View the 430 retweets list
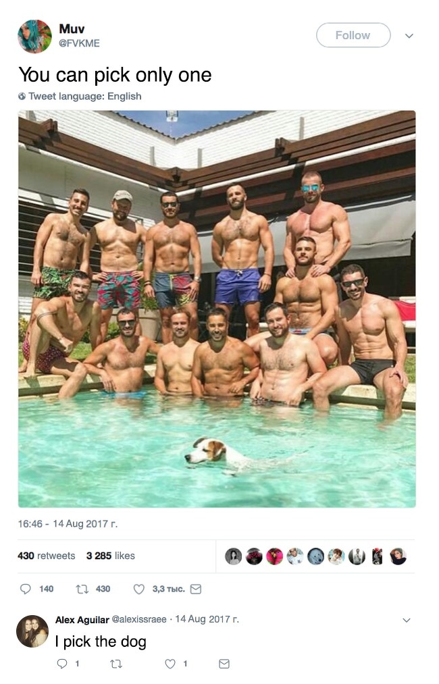 (46, 555)
